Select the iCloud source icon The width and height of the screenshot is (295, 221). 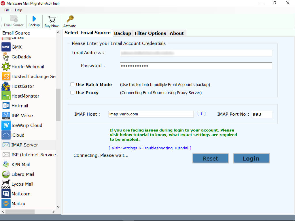[x=6, y=135]
